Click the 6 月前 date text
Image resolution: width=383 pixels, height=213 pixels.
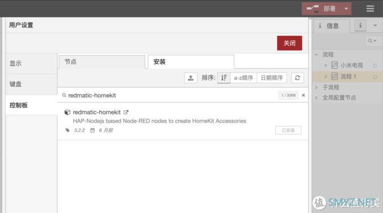click(x=106, y=130)
